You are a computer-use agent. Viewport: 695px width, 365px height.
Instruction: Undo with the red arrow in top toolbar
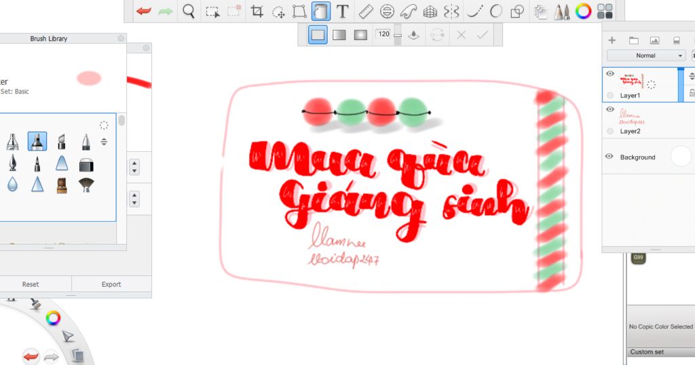tap(144, 11)
